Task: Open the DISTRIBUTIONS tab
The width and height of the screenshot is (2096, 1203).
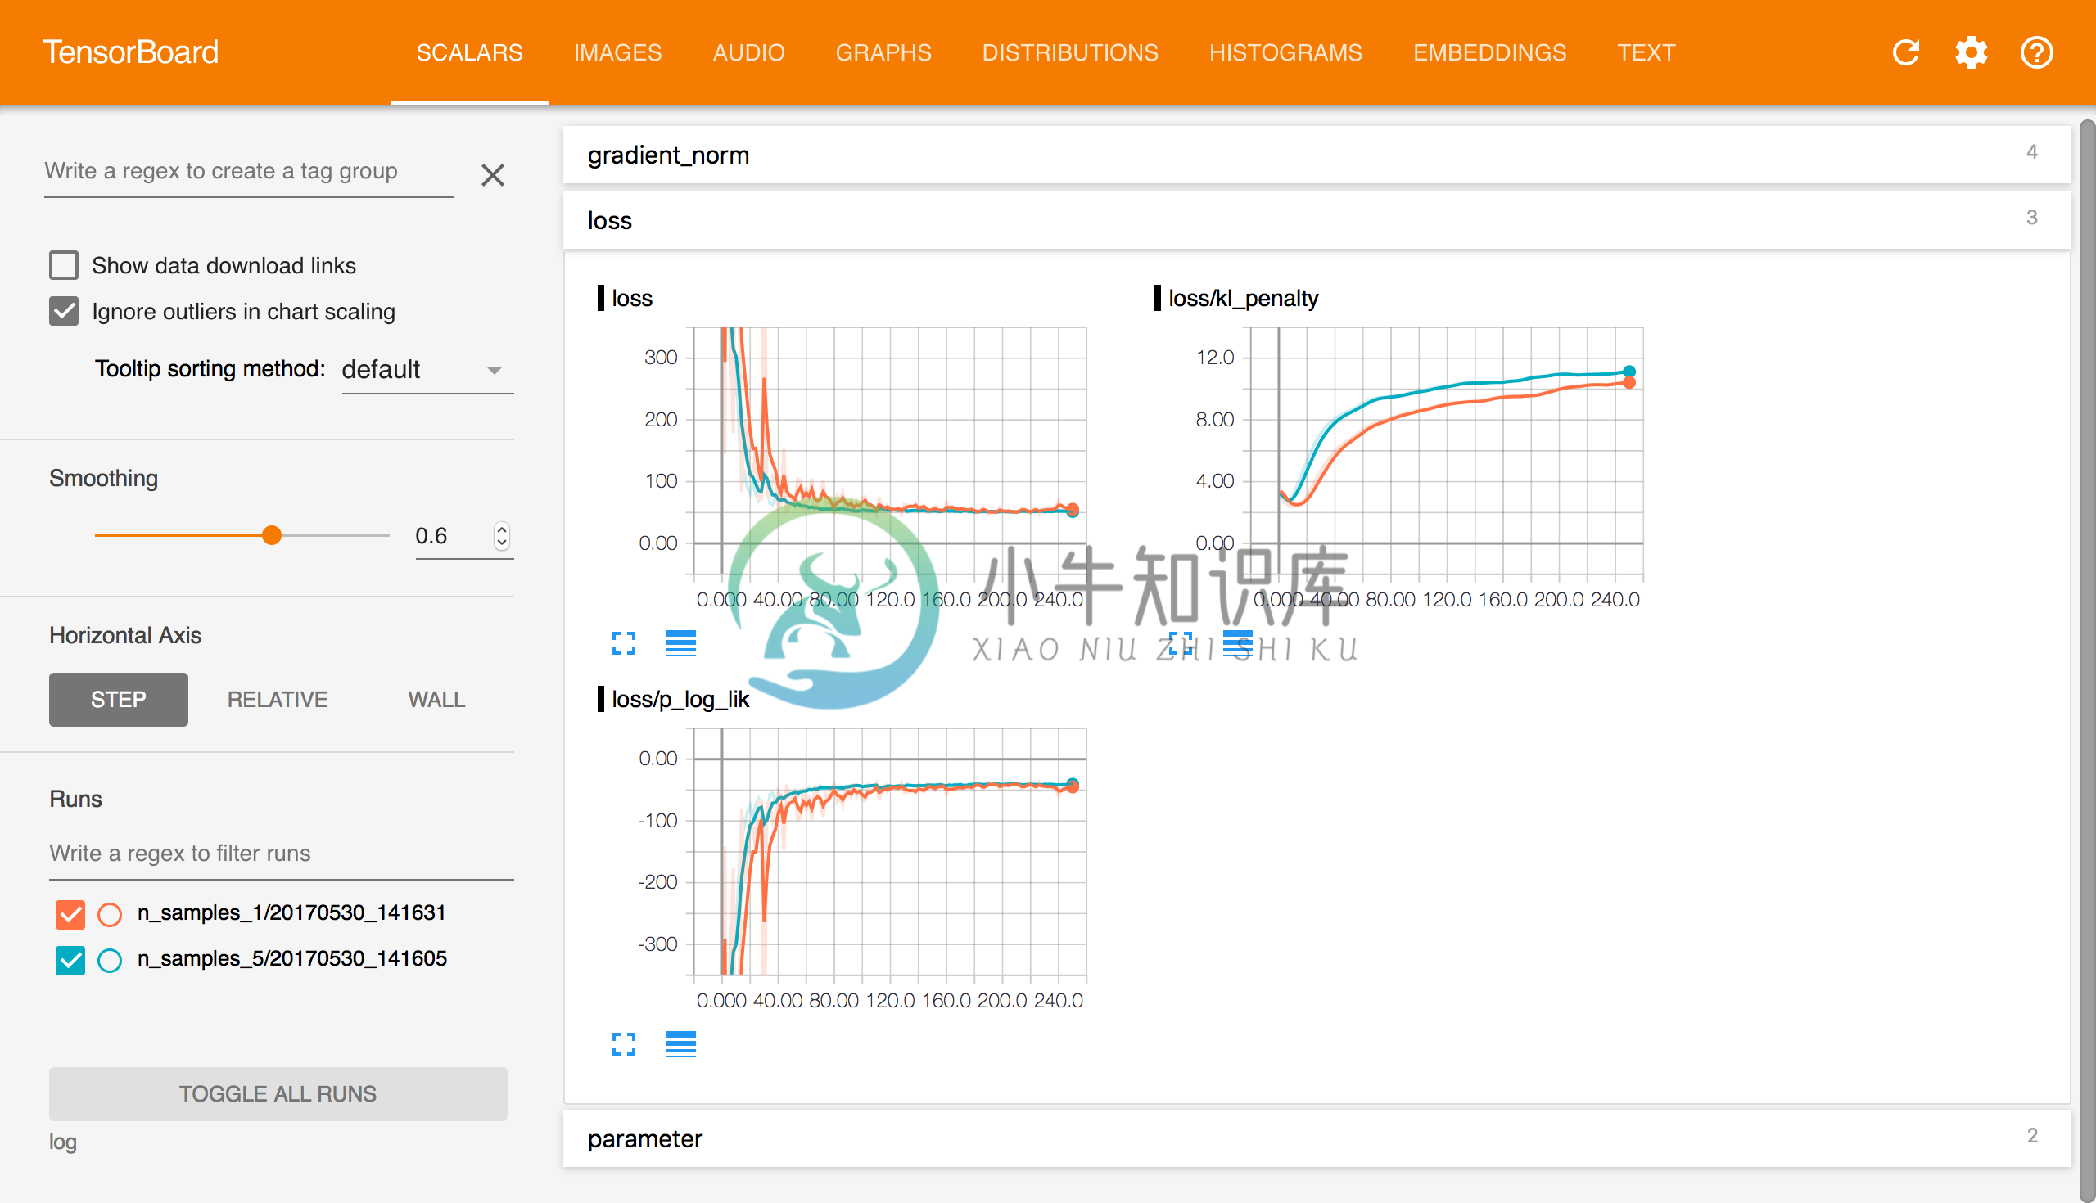Action: (x=1069, y=52)
